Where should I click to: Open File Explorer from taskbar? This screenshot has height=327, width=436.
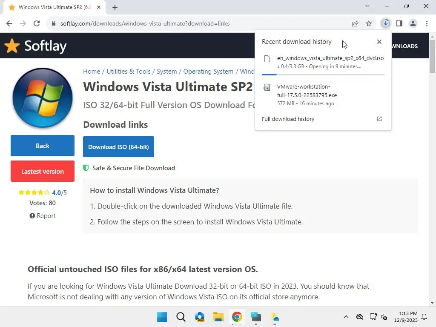tap(218, 317)
